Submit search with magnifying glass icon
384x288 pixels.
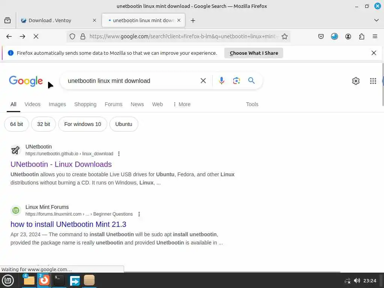tap(251, 81)
